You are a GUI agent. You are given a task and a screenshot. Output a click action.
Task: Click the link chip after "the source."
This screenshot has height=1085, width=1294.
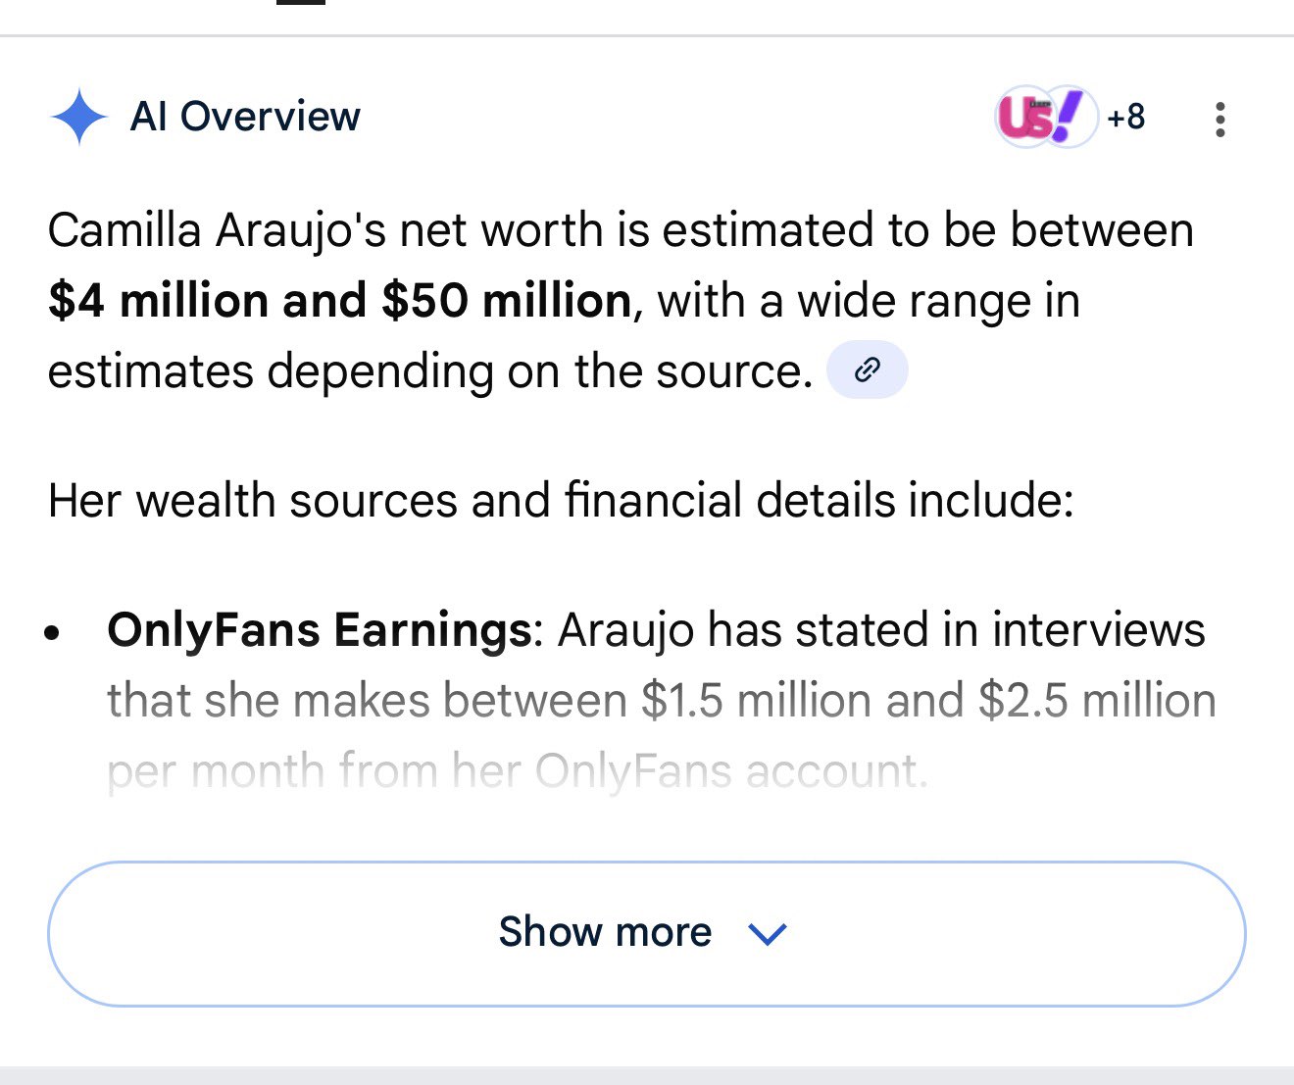(x=868, y=370)
